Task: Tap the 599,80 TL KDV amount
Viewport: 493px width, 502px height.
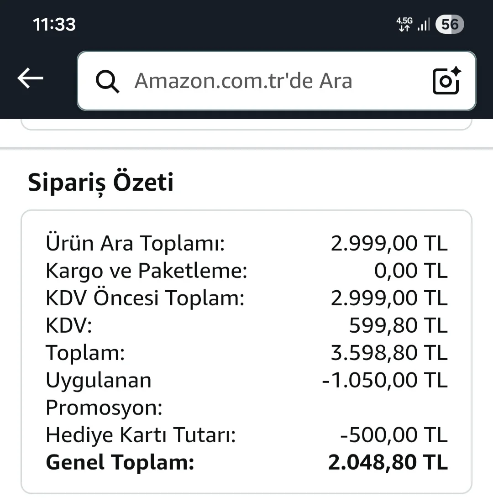Action: [x=398, y=325]
